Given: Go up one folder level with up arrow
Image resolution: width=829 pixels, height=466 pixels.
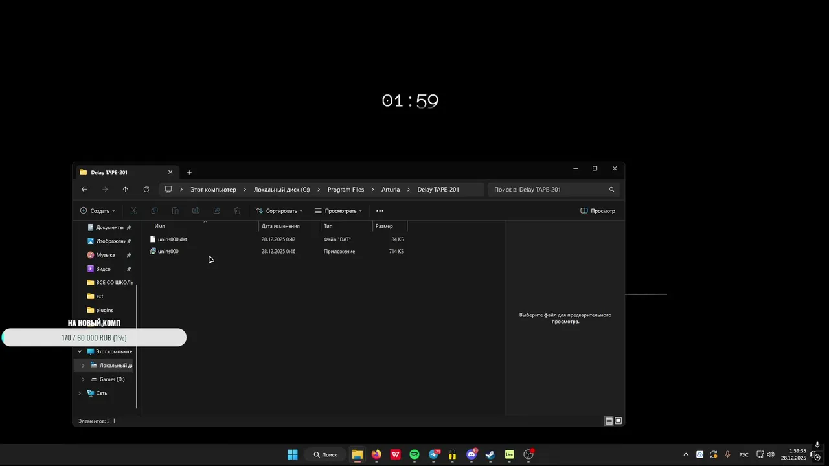Looking at the screenshot, I should pyautogui.click(x=125, y=190).
